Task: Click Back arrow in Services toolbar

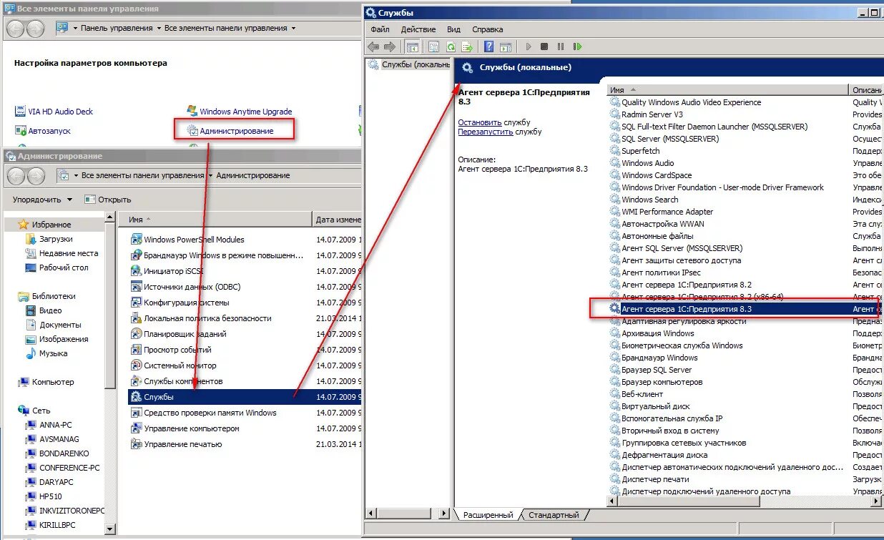Action: (373, 46)
